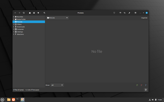Image resolution: width=164 pixels, height=102 pixels.
Task: Launch Firefox from the taskbar
Action: tap(13, 100)
